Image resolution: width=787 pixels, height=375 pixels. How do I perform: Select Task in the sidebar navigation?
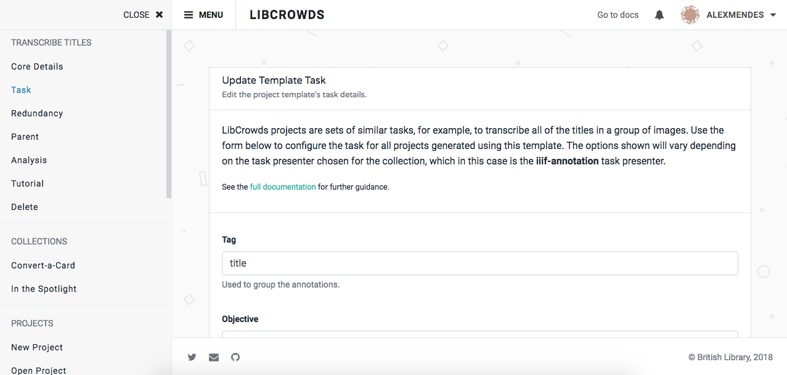pos(20,89)
